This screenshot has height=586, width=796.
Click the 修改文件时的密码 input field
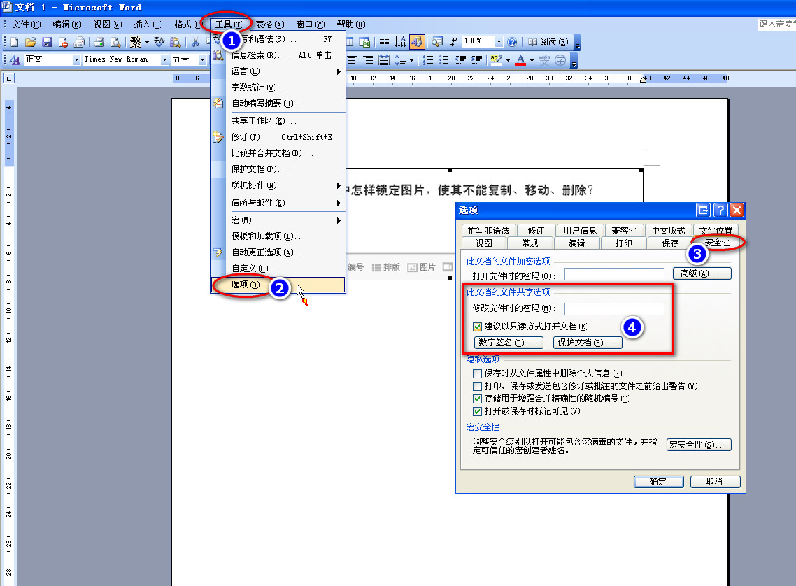coord(614,308)
